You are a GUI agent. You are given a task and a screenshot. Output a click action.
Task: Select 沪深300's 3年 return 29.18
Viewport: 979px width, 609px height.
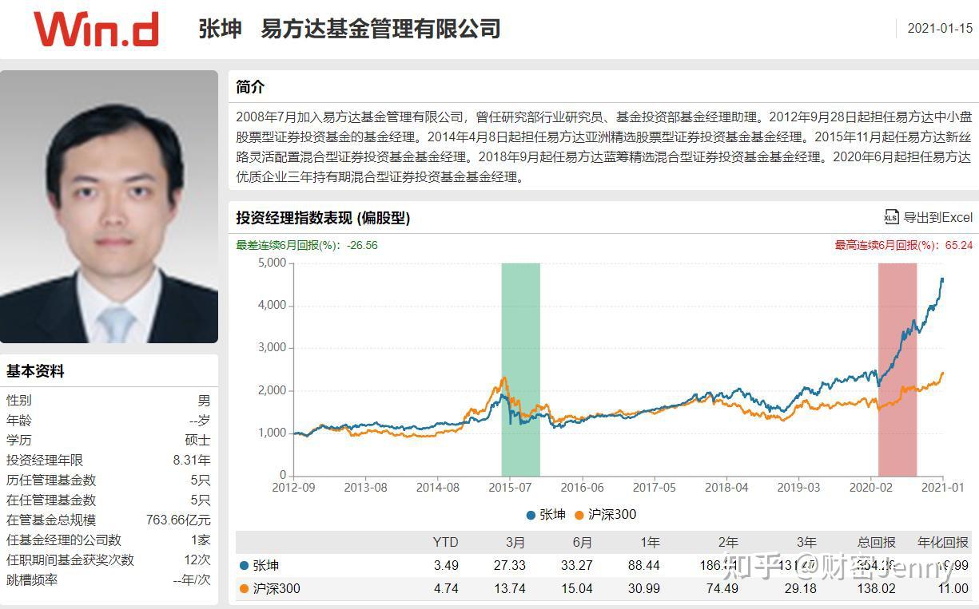pyautogui.click(x=801, y=589)
